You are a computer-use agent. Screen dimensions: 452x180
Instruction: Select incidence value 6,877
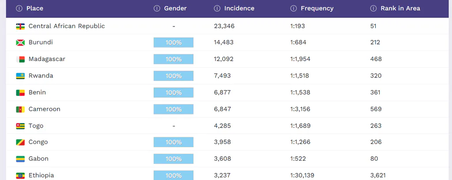pyautogui.click(x=222, y=92)
